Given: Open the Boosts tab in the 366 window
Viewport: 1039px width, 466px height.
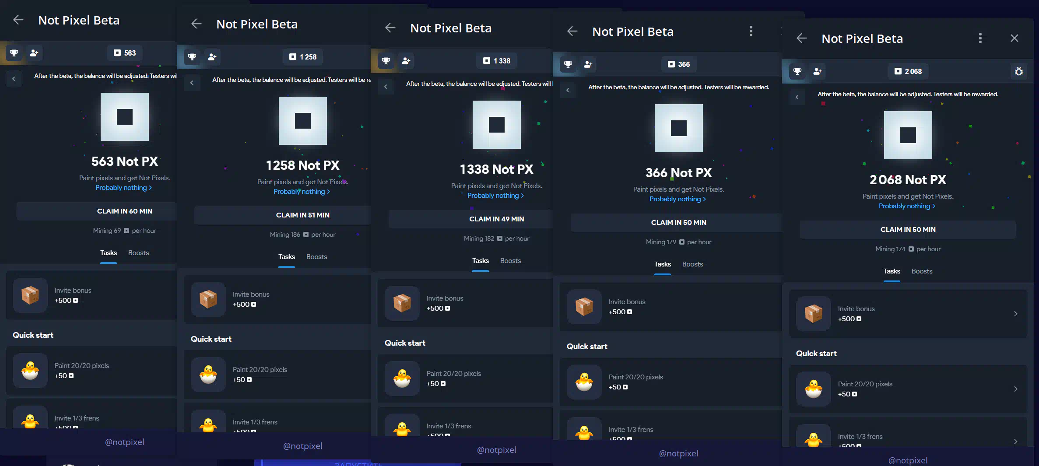Looking at the screenshot, I should click(693, 264).
